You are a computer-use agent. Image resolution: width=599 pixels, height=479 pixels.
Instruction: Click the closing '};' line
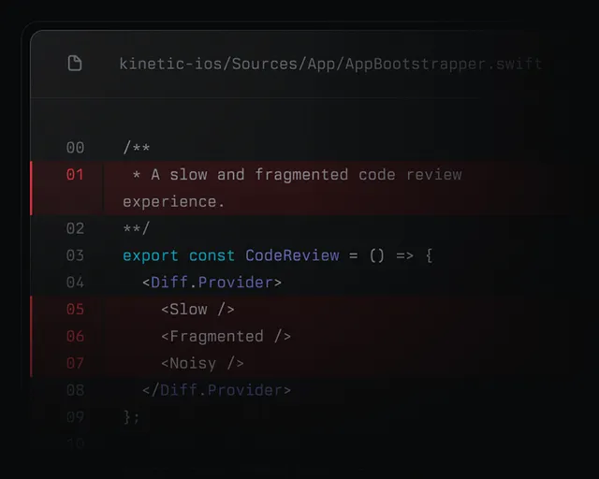[x=132, y=416]
